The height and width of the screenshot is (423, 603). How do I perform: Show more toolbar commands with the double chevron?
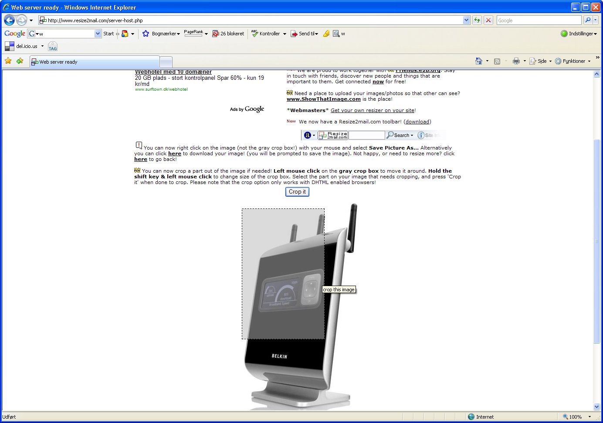(x=597, y=58)
